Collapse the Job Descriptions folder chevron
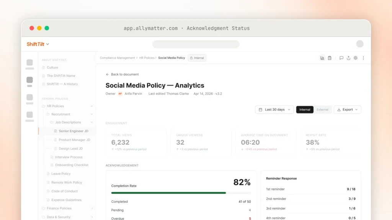Screen dimensions: 392x220 (91, 123)
